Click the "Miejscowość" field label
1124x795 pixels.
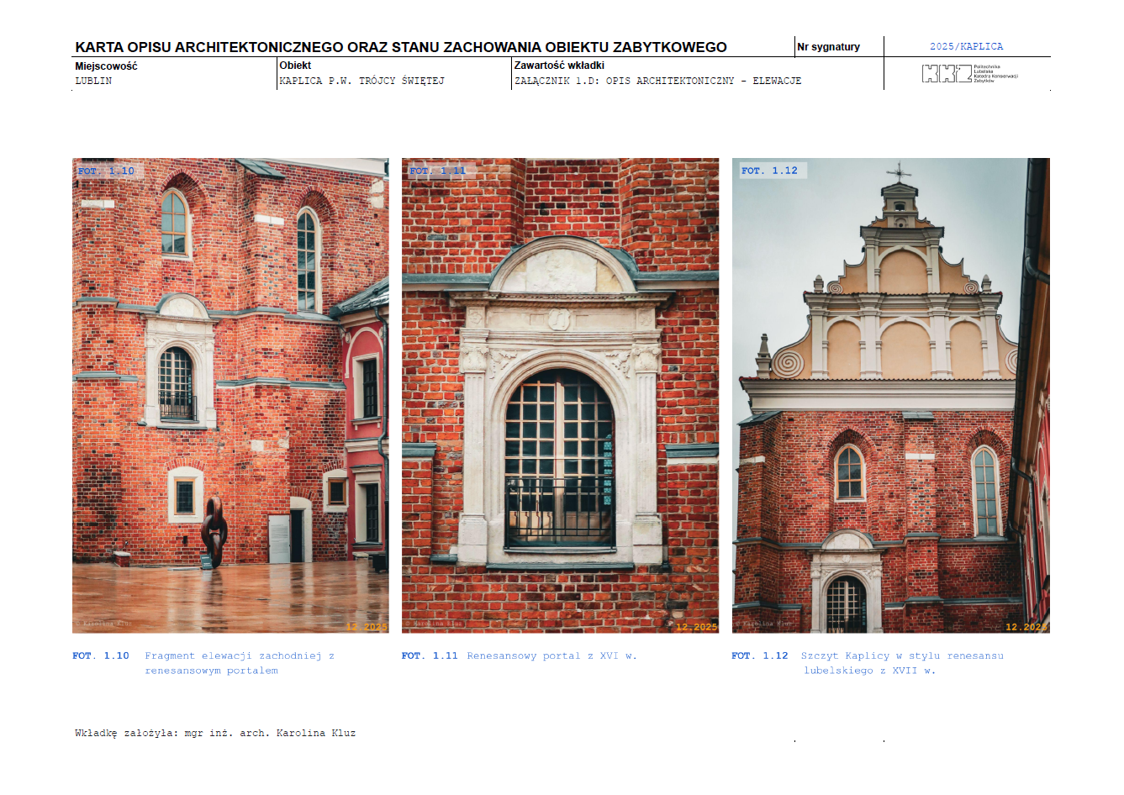click(106, 66)
